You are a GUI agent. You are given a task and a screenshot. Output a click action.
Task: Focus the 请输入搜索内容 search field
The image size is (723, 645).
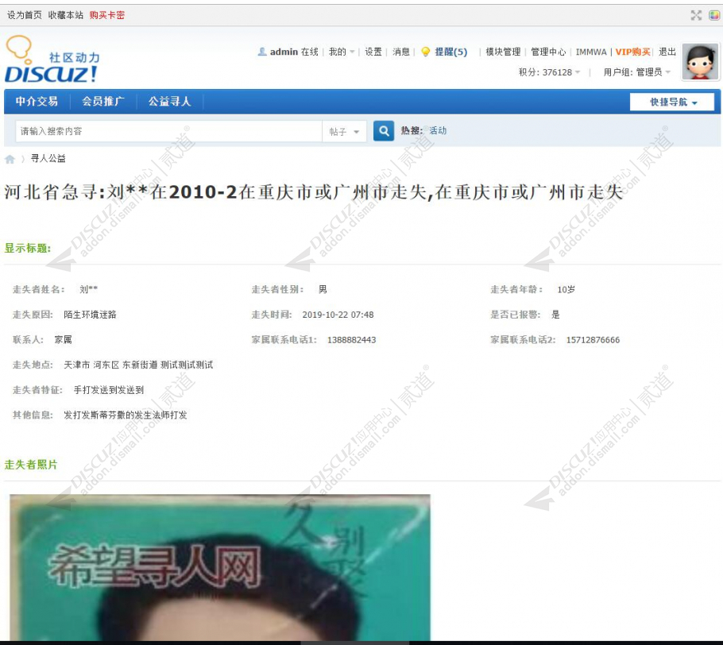(x=168, y=131)
